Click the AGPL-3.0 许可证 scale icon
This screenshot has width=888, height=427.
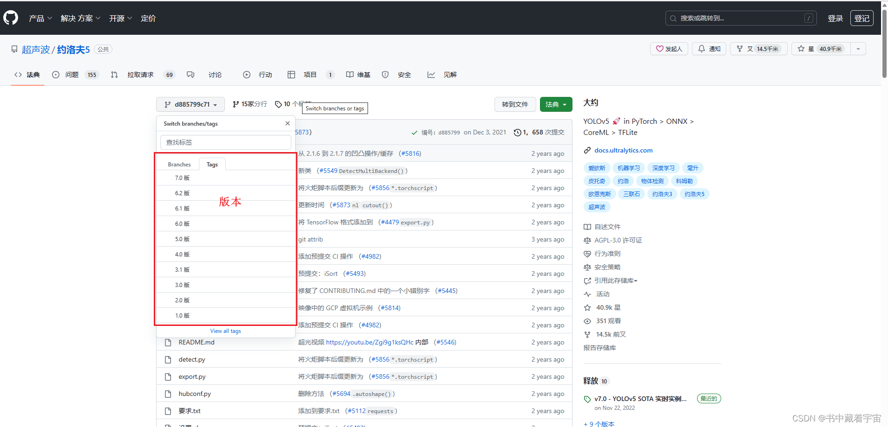tap(587, 241)
